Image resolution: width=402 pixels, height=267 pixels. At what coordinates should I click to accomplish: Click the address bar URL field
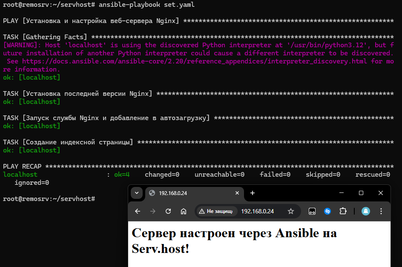259,211
